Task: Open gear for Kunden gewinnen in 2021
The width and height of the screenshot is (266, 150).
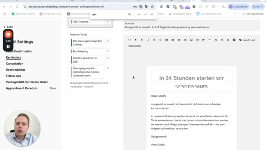Action: [108, 58]
